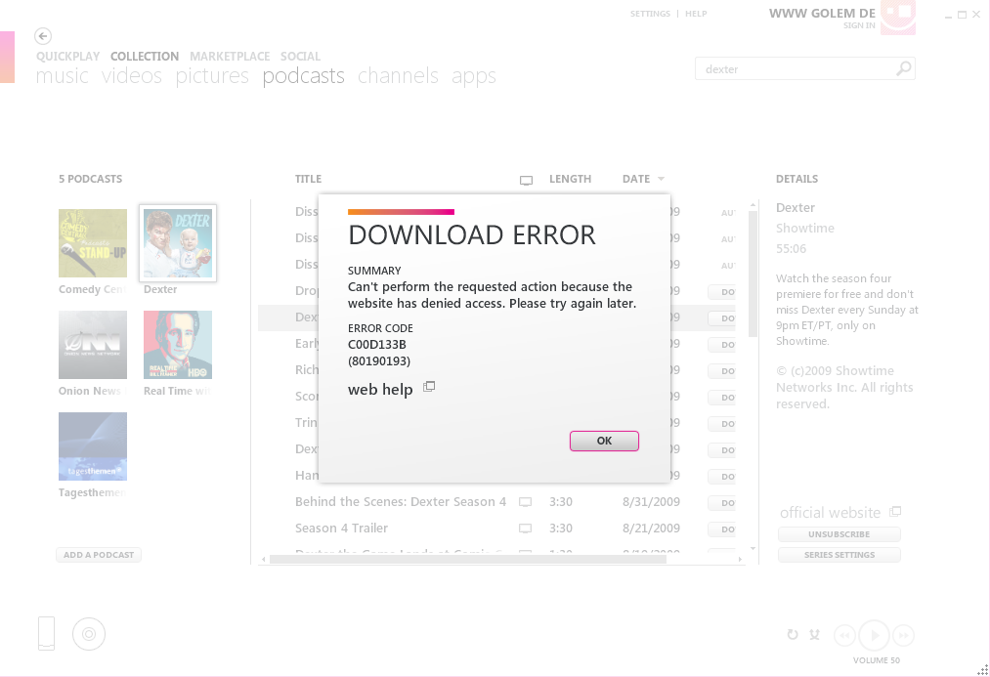
Task: Click UNSUBSCRIBE in the details panel
Action: [839, 533]
